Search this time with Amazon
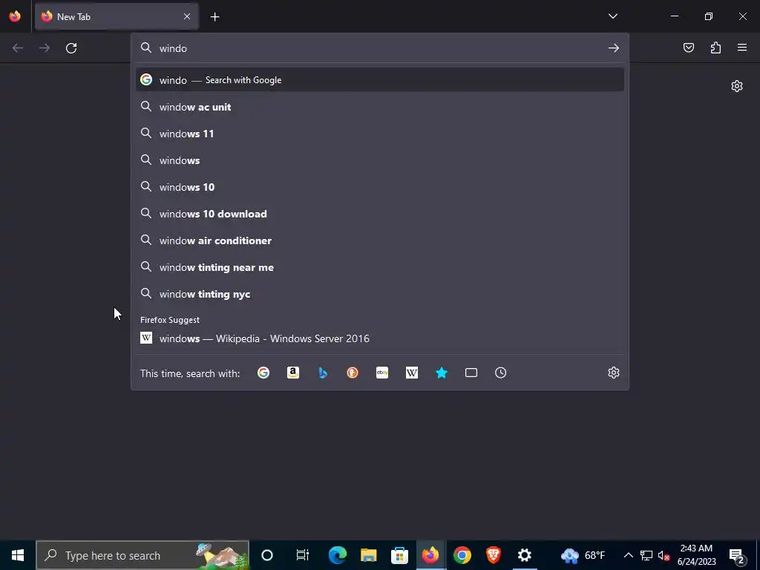Screen dimensions: 760x570 click(x=292, y=373)
